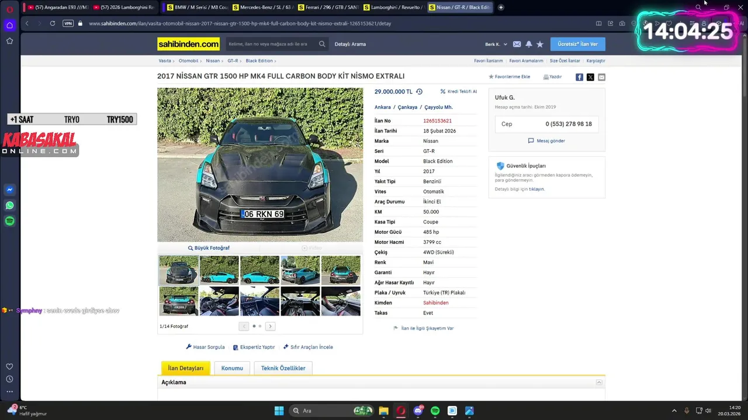Click Favorilerime Ekle
The image size is (748, 420).
(510, 77)
